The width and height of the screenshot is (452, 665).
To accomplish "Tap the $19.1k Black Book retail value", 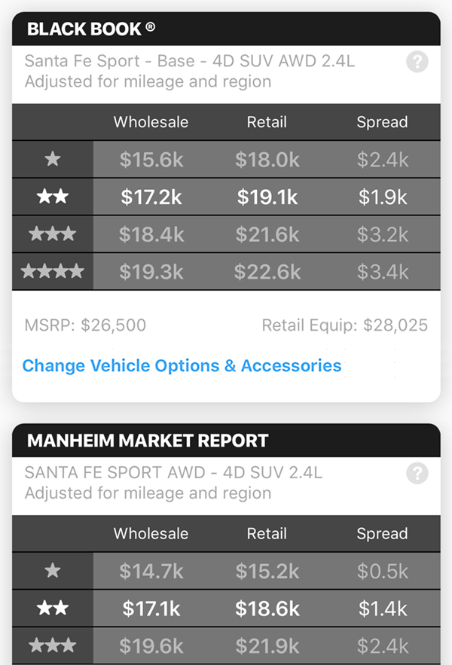I will 267,197.
